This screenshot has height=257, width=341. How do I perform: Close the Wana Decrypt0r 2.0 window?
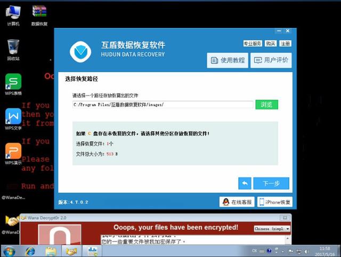tap(285, 218)
